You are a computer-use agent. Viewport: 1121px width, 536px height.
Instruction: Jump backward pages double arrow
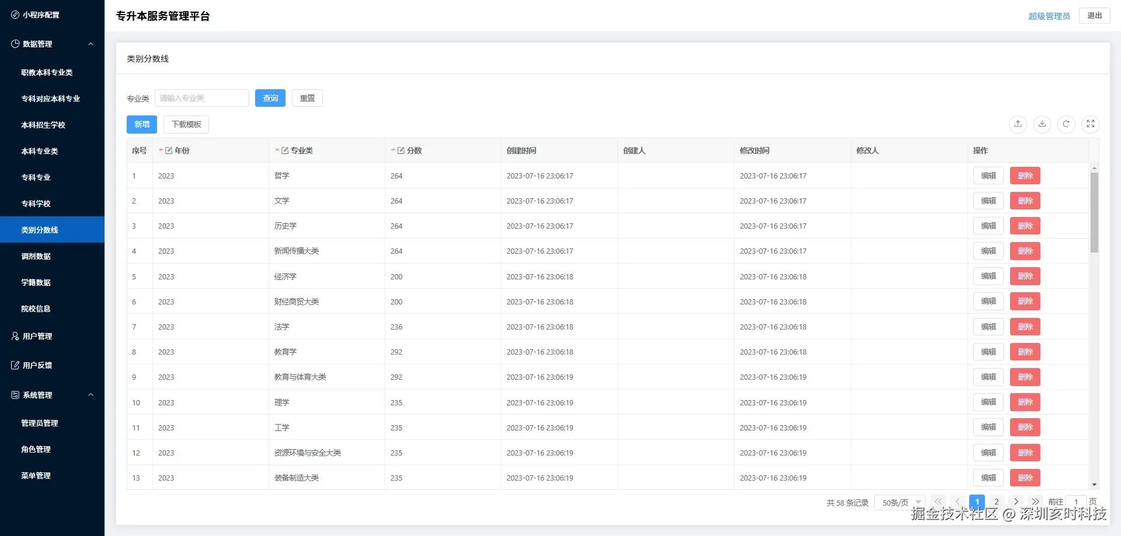[938, 502]
